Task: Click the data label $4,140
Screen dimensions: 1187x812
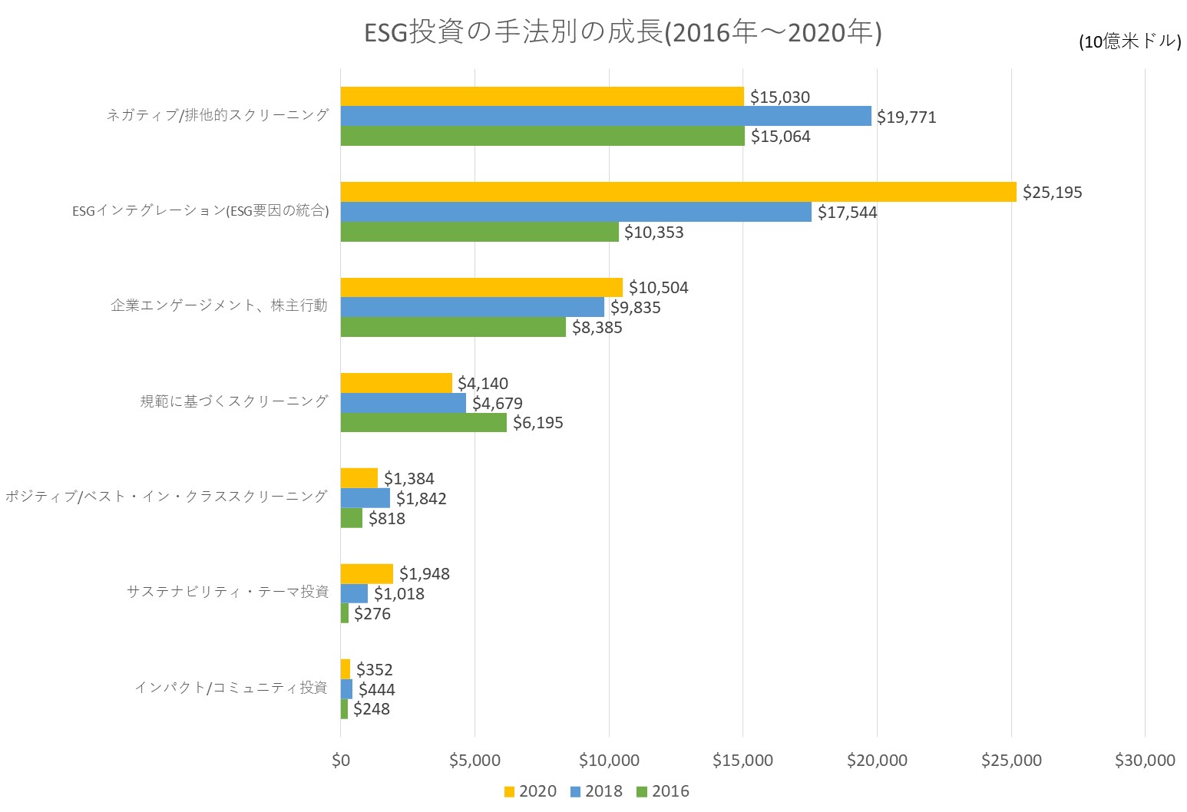Action: (x=483, y=383)
